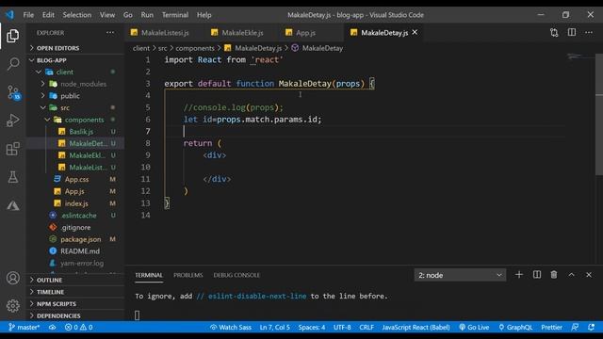The image size is (603, 339).
Task: Open the Test flask icon
Action: (12, 177)
